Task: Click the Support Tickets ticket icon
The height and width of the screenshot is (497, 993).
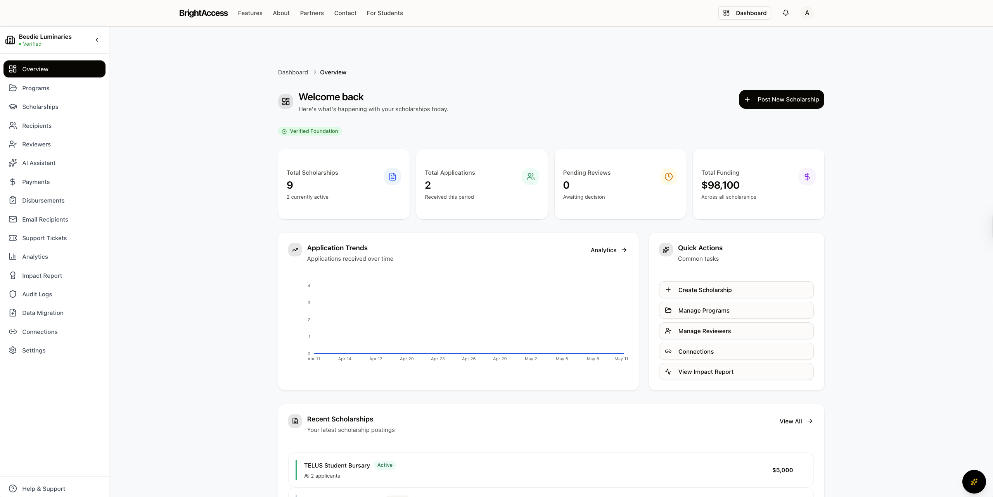Action: [13, 238]
